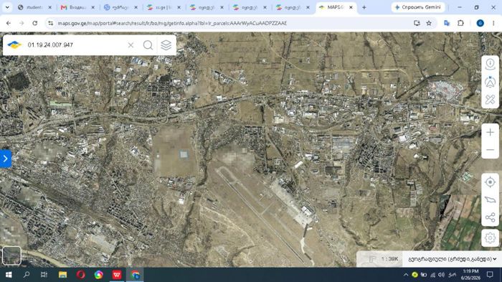The image size is (502, 282).
Task: Open File Explorer from taskbar
Action: pyautogui.click(x=63, y=275)
